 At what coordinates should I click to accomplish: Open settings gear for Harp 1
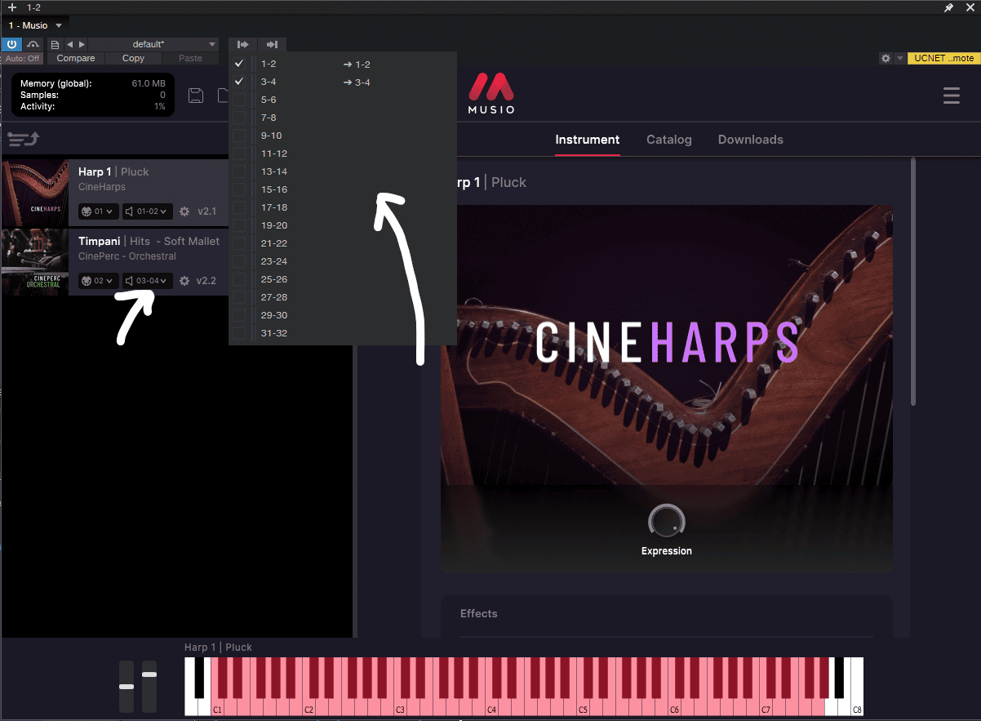click(184, 211)
